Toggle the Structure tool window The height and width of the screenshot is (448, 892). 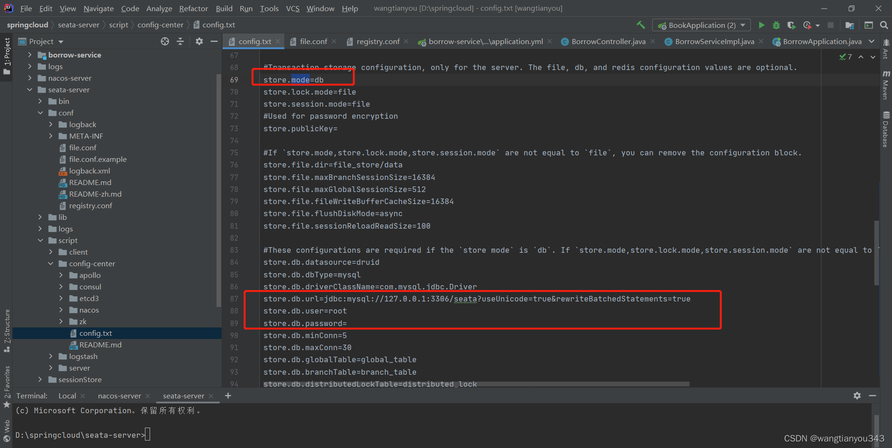7,330
